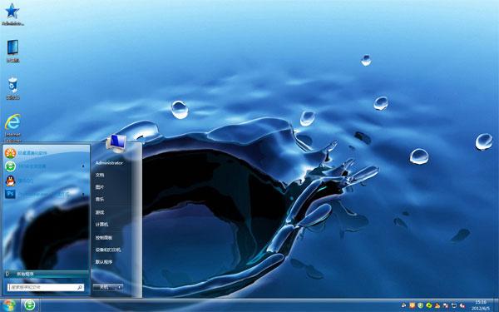Select the Computer desktop icon
Image resolution: width=499 pixels, height=312 pixels.
[x=12, y=51]
